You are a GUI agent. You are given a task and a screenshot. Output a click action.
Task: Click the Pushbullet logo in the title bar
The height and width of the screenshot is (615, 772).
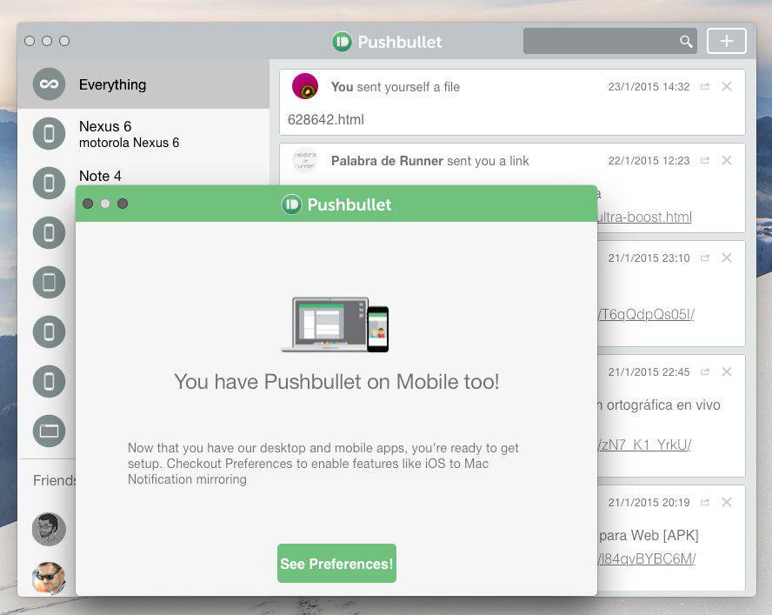339,41
